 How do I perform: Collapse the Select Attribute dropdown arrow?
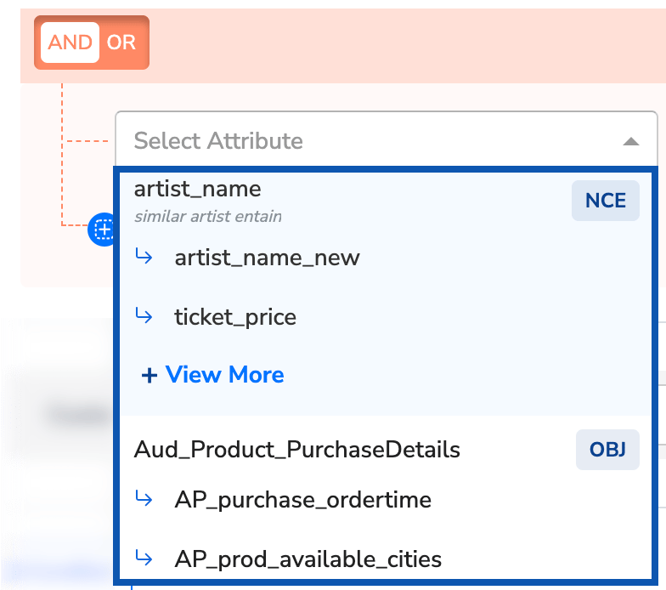[630, 141]
